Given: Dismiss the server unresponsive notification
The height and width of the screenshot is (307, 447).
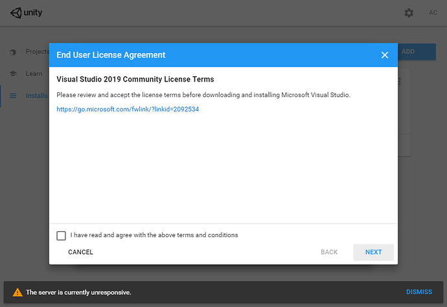Looking at the screenshot, I should [419, 292].
